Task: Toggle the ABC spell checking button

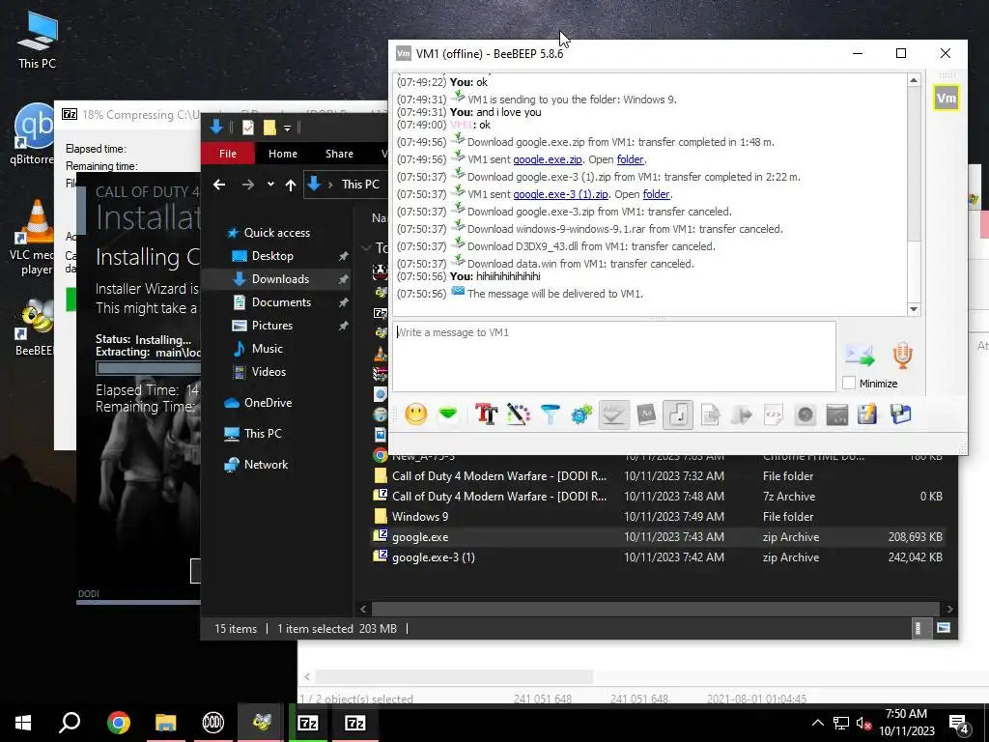Action: click(x=613, y=414)
